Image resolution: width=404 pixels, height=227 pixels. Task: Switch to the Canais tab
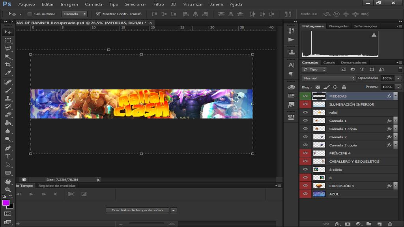point(330,62)
